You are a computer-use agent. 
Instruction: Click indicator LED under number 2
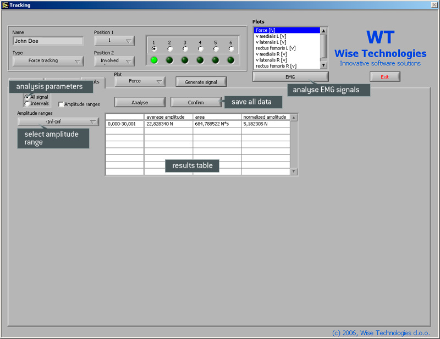(169, 60)
